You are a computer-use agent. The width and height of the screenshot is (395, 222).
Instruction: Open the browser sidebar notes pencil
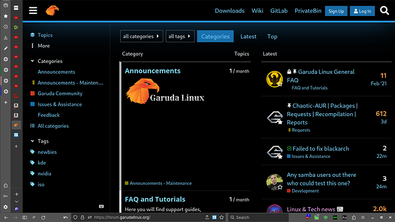pos(6,48)
